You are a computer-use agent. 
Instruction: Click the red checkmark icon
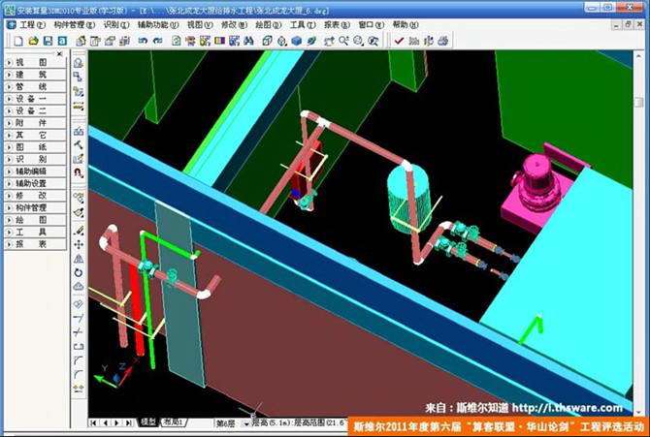coord(399,41)
